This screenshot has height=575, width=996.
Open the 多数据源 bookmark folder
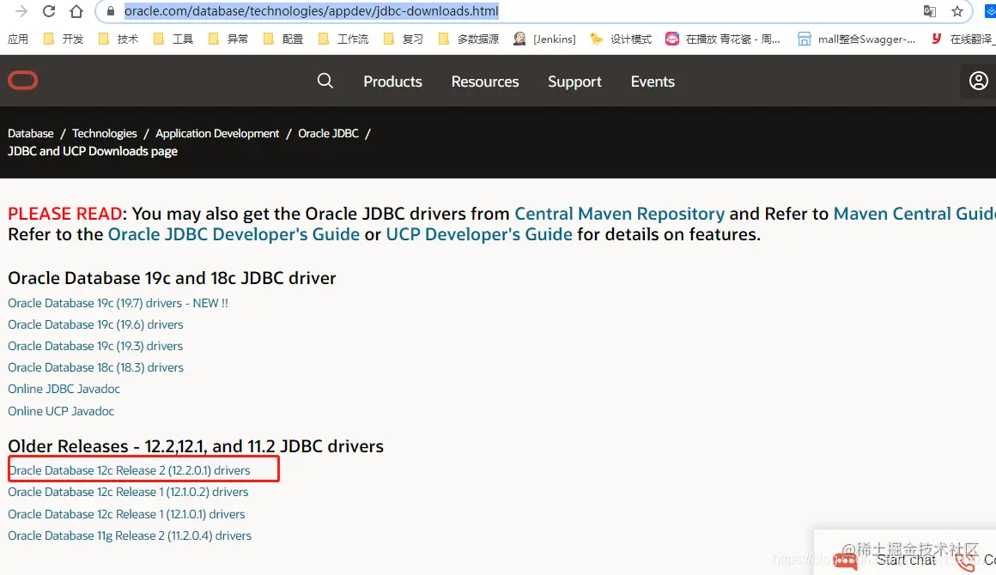[x=469, y=39]
